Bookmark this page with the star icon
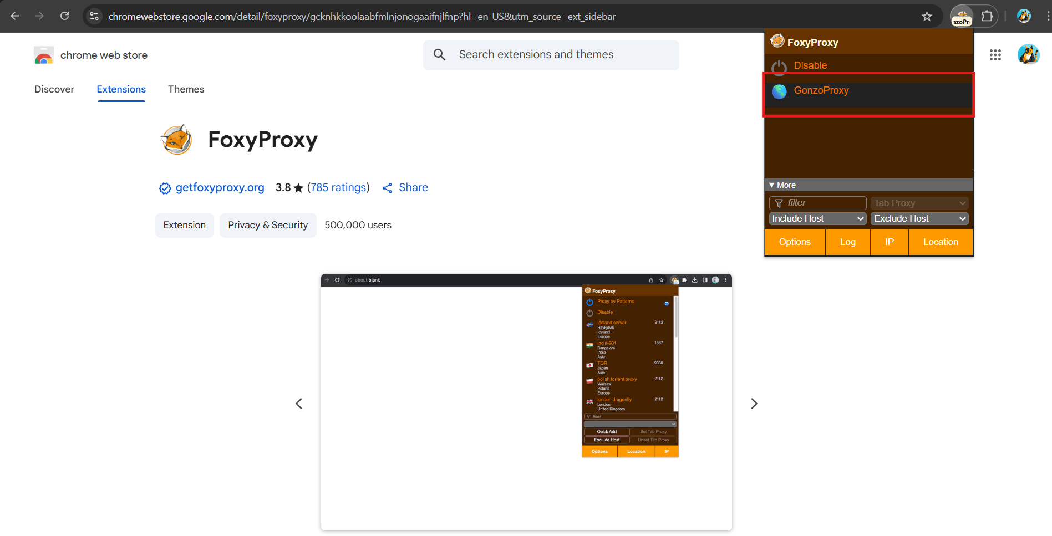This screenshot has width=1052, height=536. [927, 17]
